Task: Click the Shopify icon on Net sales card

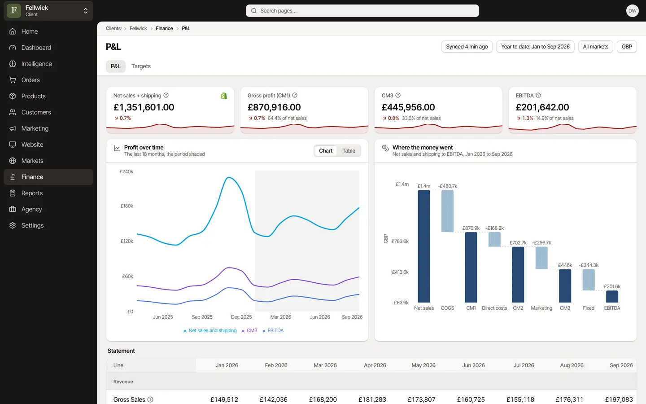Action: click(224, 96)
